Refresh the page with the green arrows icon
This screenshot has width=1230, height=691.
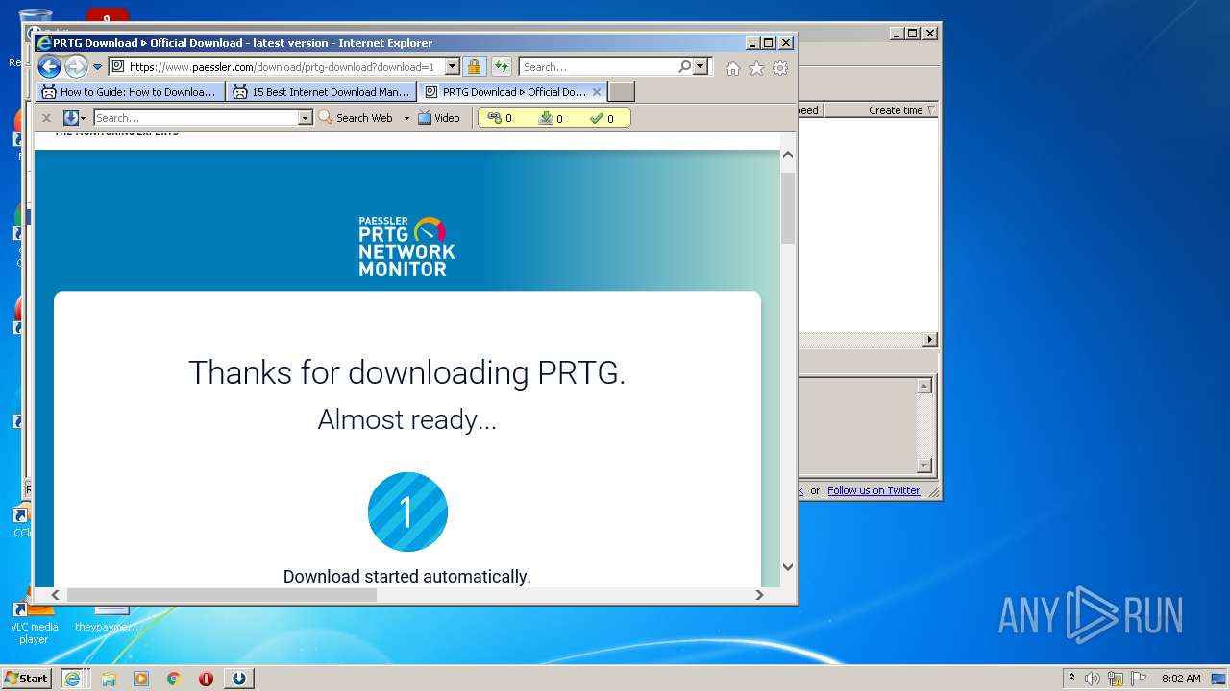point(501,67)
